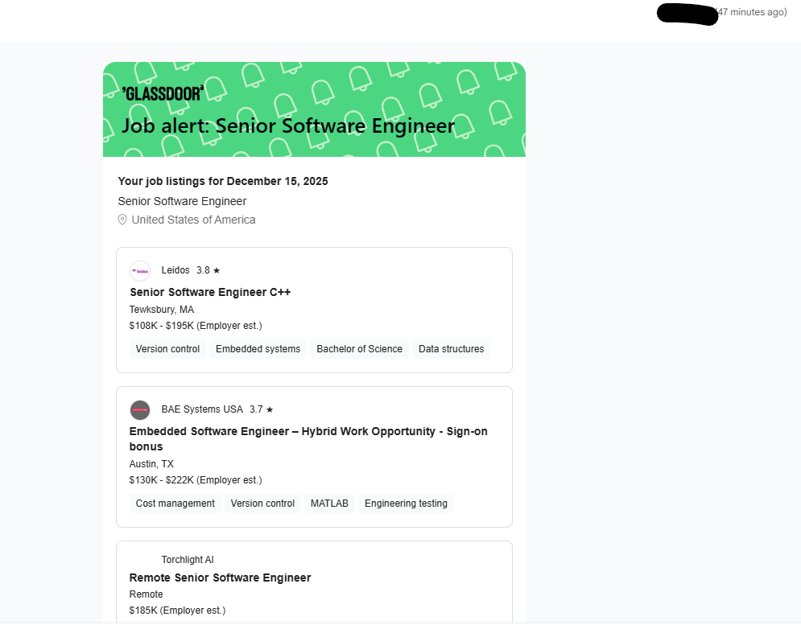Click the Data structures skill tag
Viewport: 801px width, 629px height.
tap(451, 349)
